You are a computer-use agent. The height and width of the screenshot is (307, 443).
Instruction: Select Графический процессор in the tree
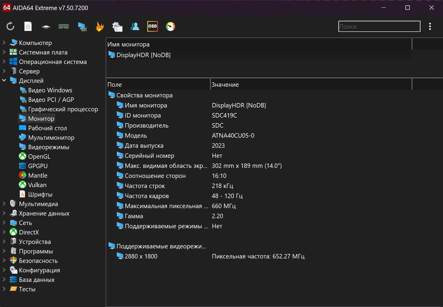point(63,109)
